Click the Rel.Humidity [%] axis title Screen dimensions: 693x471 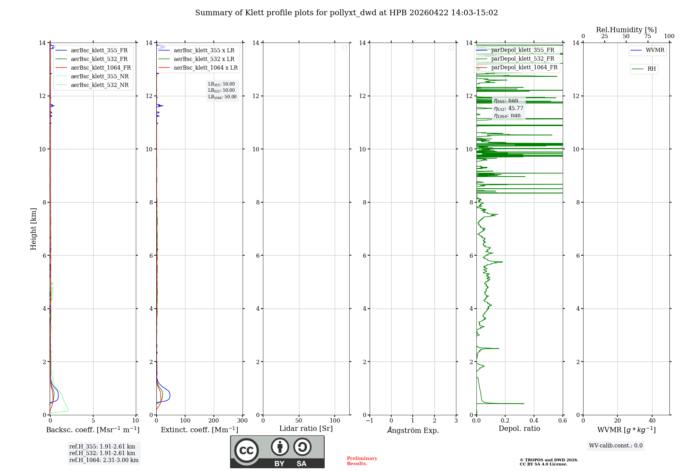(x=626, y=30)
